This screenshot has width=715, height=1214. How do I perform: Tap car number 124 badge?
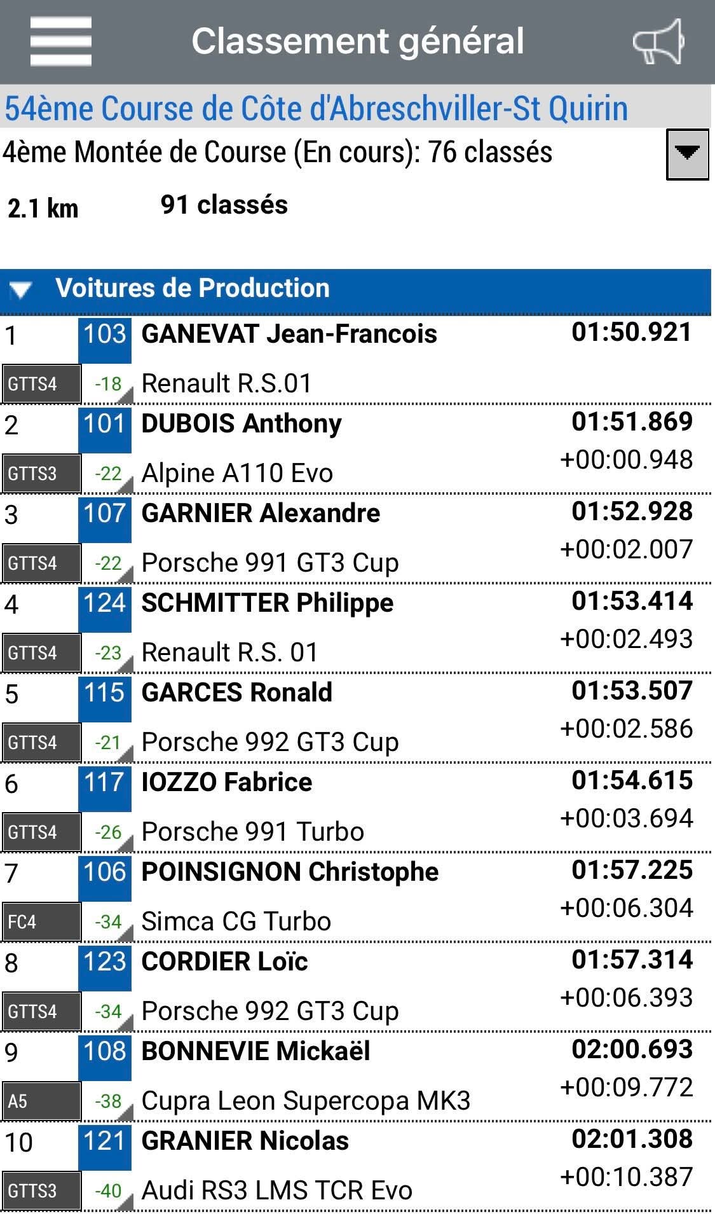point(105,604)
